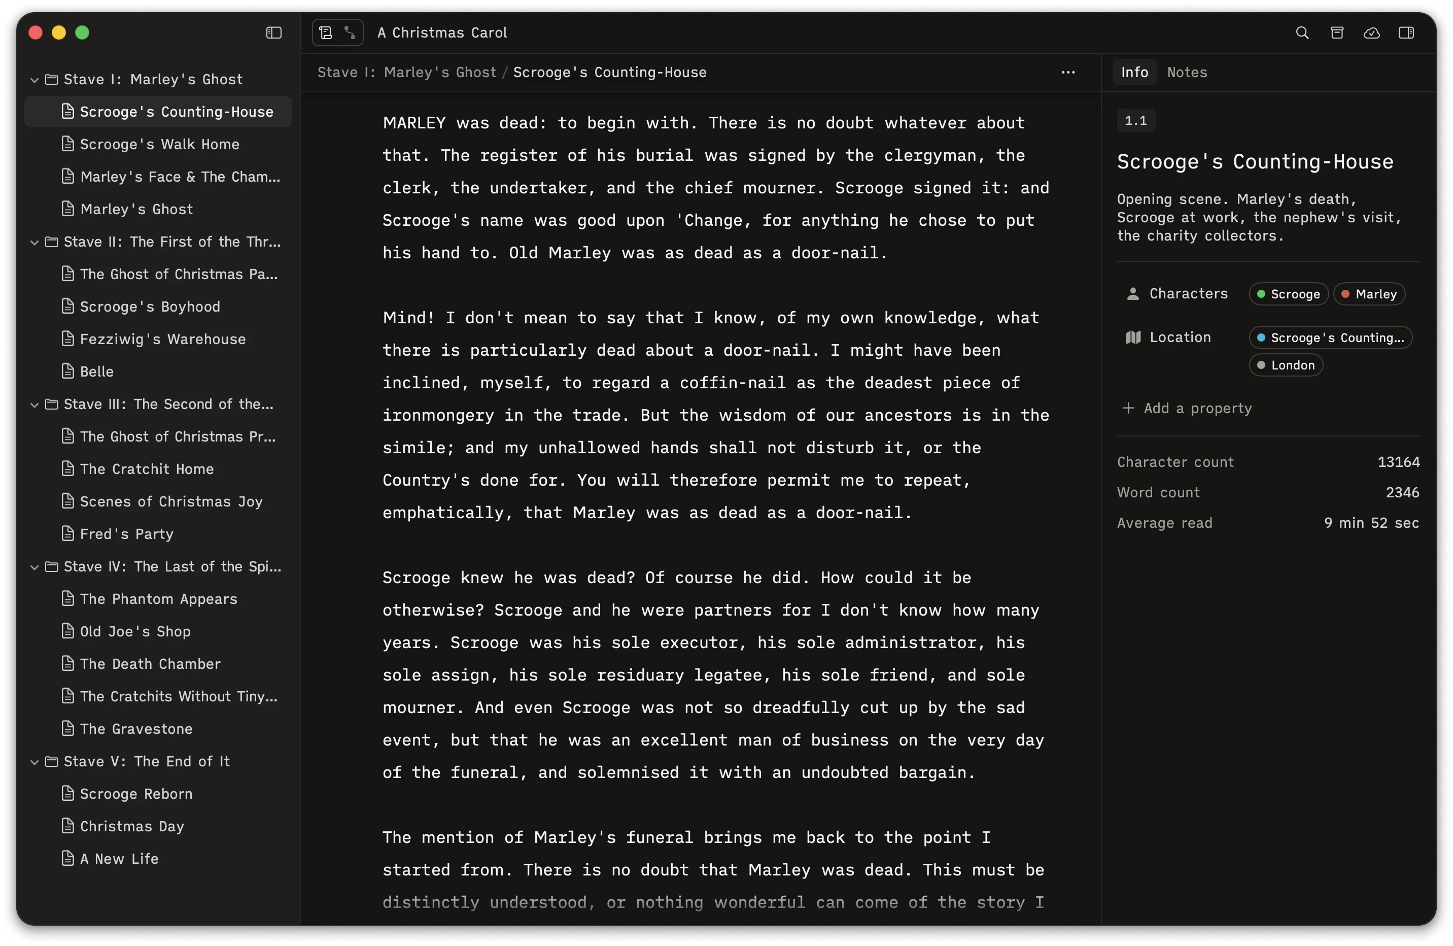Select the manuscript scroll view icon
The width and height of the screenshot is (1453, 946).
[325, 32]
